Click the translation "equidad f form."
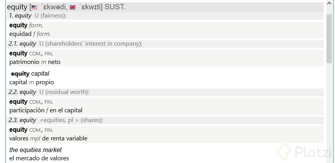Viewport: 335px width, 163px height. [x=30, y=34]
